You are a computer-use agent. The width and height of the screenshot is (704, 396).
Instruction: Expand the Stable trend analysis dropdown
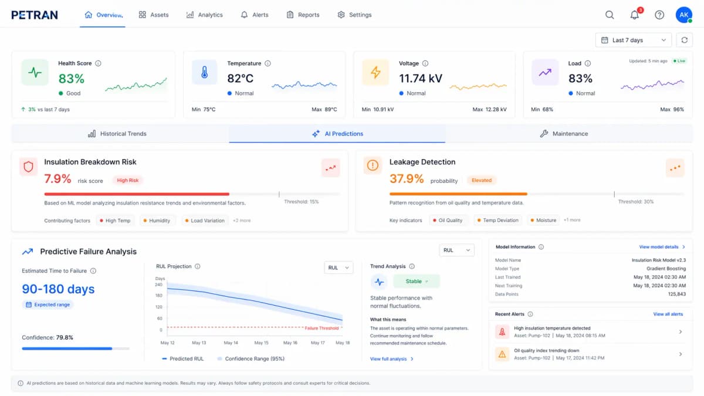coord(416,281)
